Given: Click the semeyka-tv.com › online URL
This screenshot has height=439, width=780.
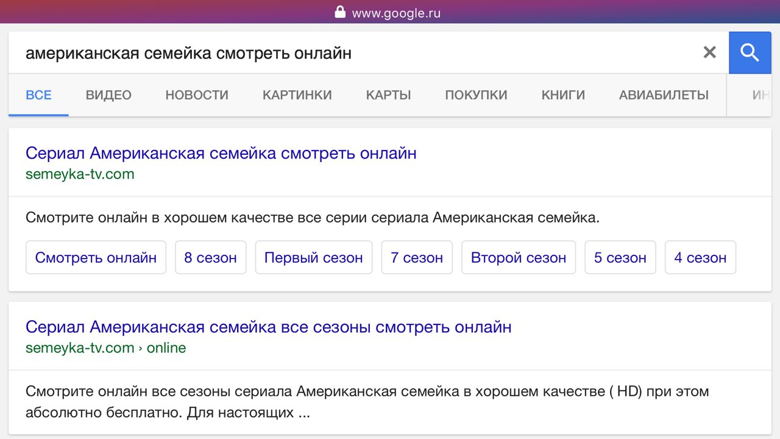Looking at the screenshot, I should click(x=105, y=348).
